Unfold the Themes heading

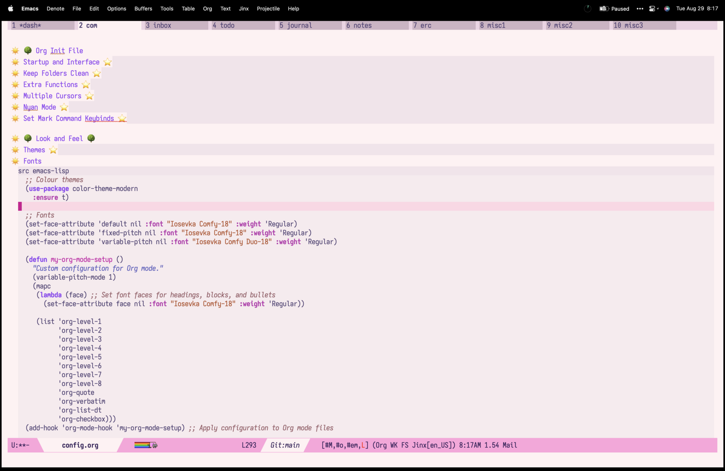click(x=34, y=150)
